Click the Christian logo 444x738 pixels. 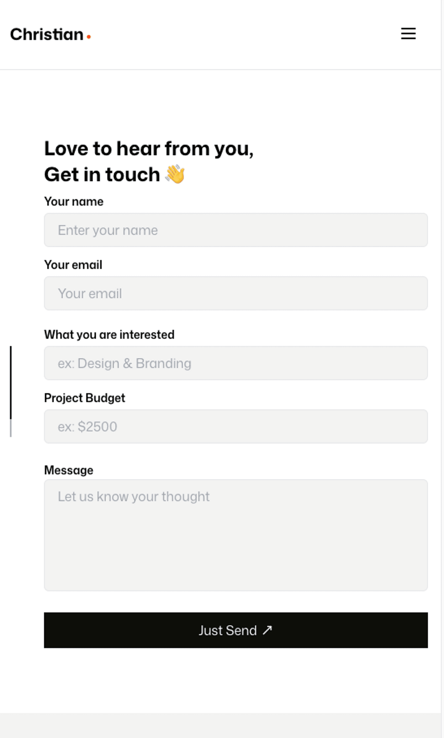[x=47, y=34]
